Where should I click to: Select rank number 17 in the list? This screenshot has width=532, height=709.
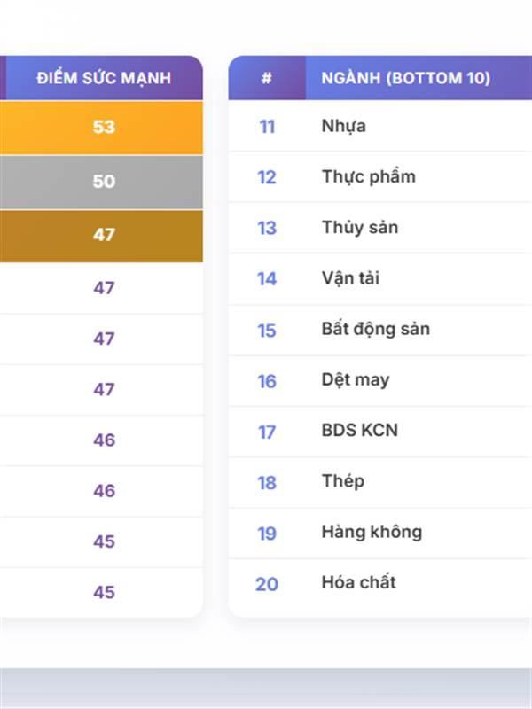coord(267,432)
